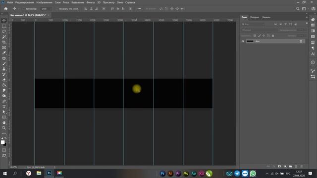Open the Paragraph panel icon
The height and width of the screenshot is (178, 317).
313,48
